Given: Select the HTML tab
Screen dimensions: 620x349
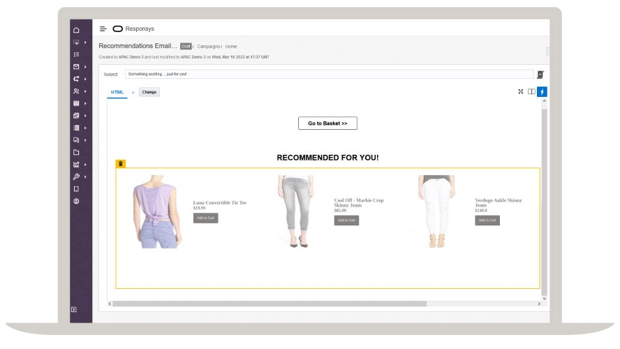Looking at the screenshot, I should point(117,92).
